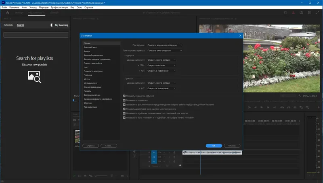Viewport: 323px width, 183px height.
Task: Toggle the "Показывать подсказки" checkbox
Action: 124,100
